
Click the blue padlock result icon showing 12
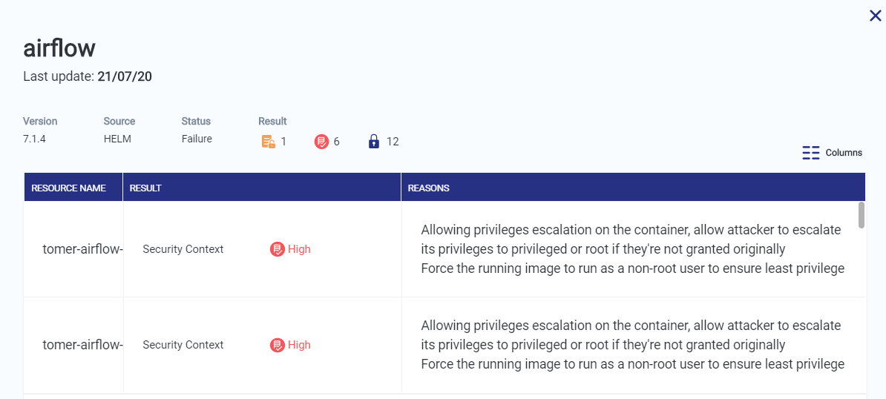373,141
